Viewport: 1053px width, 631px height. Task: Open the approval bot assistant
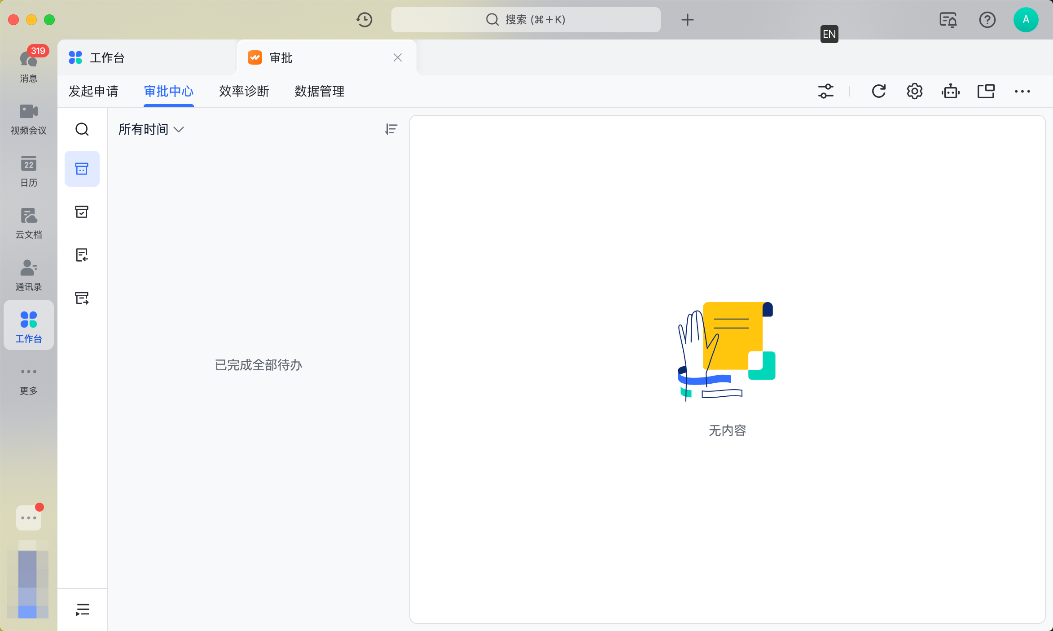(950, 91)
